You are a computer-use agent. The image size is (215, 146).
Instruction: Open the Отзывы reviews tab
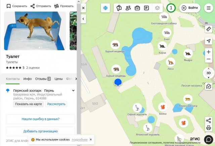43,79
